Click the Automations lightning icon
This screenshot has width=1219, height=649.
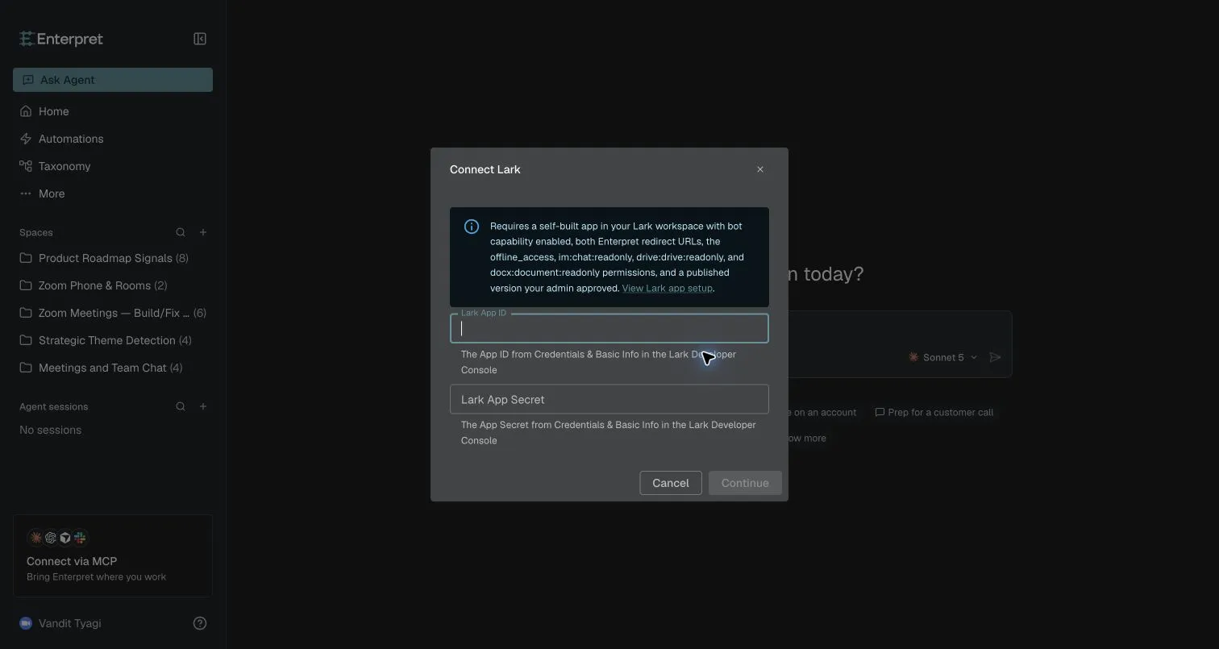(x=26, y=139)
